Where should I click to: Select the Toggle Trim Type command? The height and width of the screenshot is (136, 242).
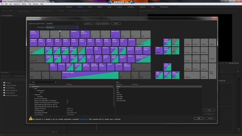coord(40,109)
